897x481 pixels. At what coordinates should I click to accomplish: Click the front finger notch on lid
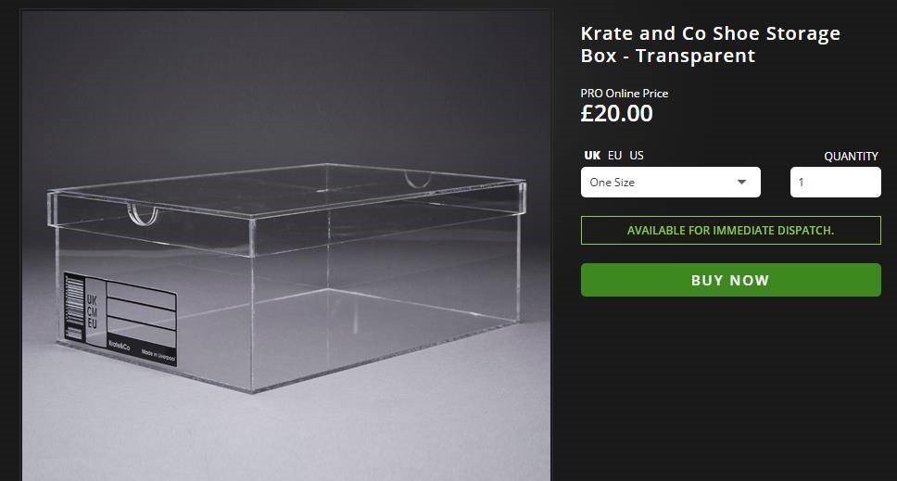[143, 215]
